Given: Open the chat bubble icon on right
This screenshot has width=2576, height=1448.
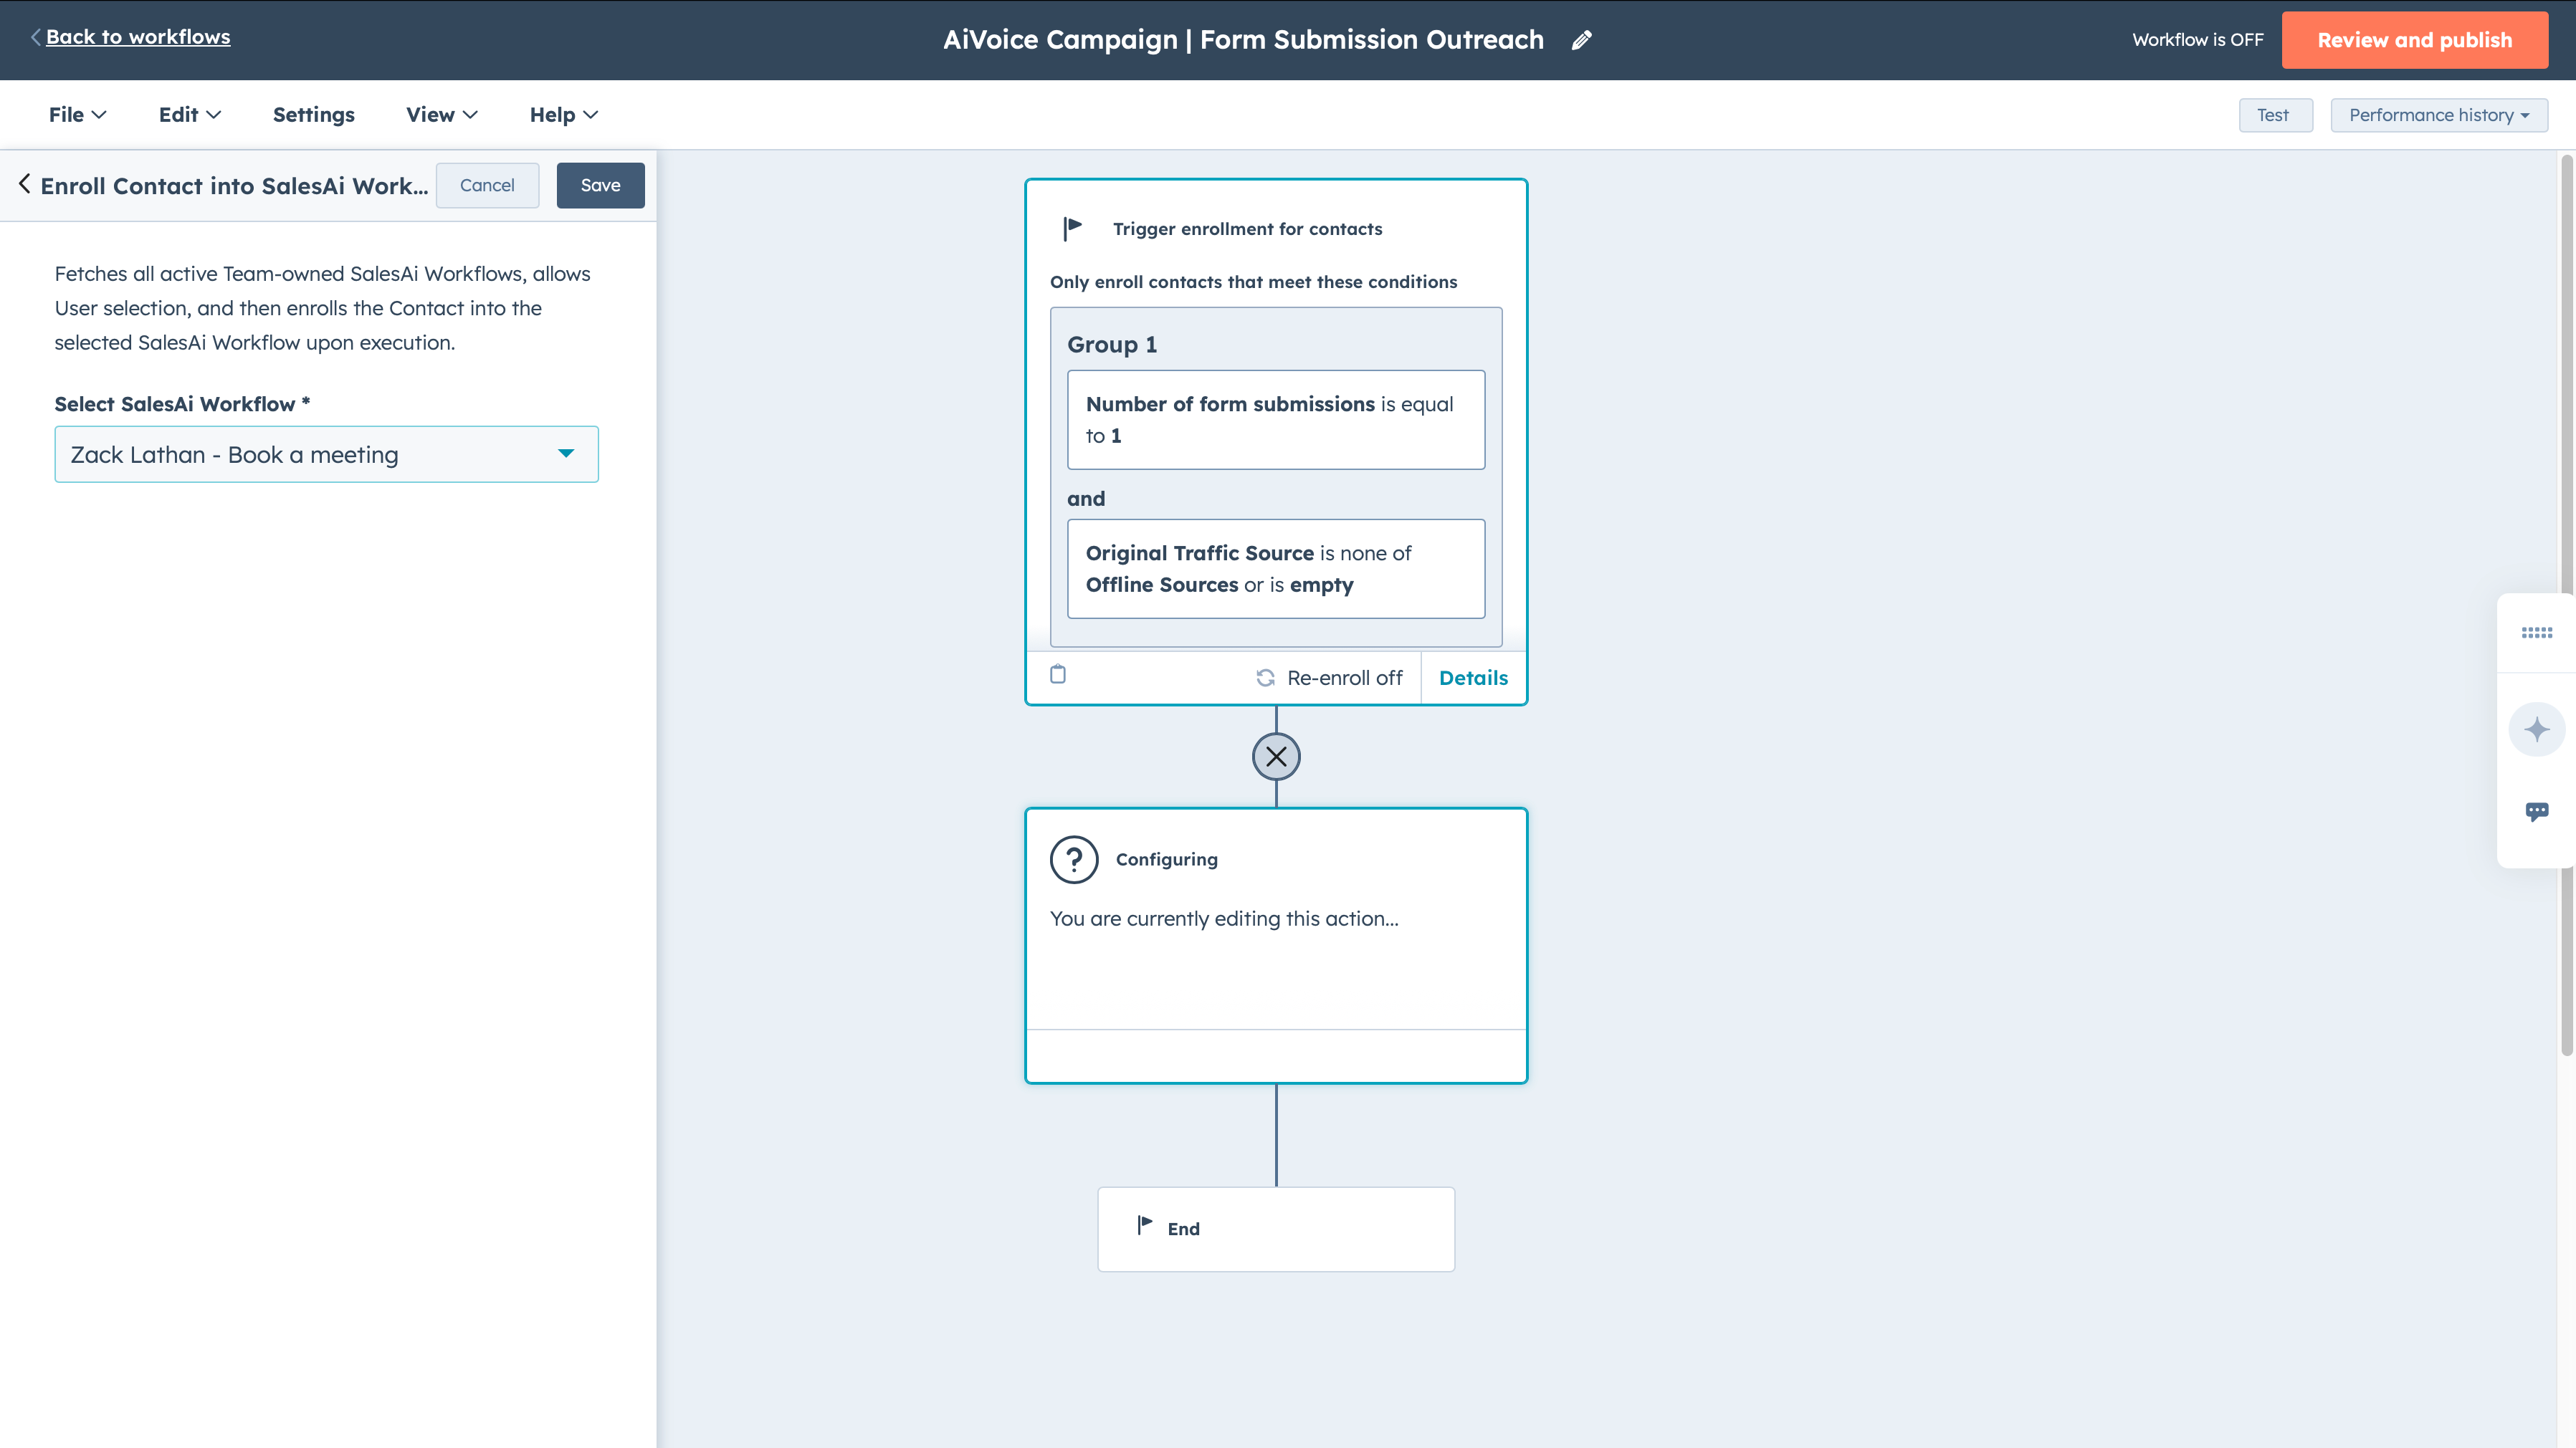Looking at the screenshot, I should click(x=2536, y=812).
